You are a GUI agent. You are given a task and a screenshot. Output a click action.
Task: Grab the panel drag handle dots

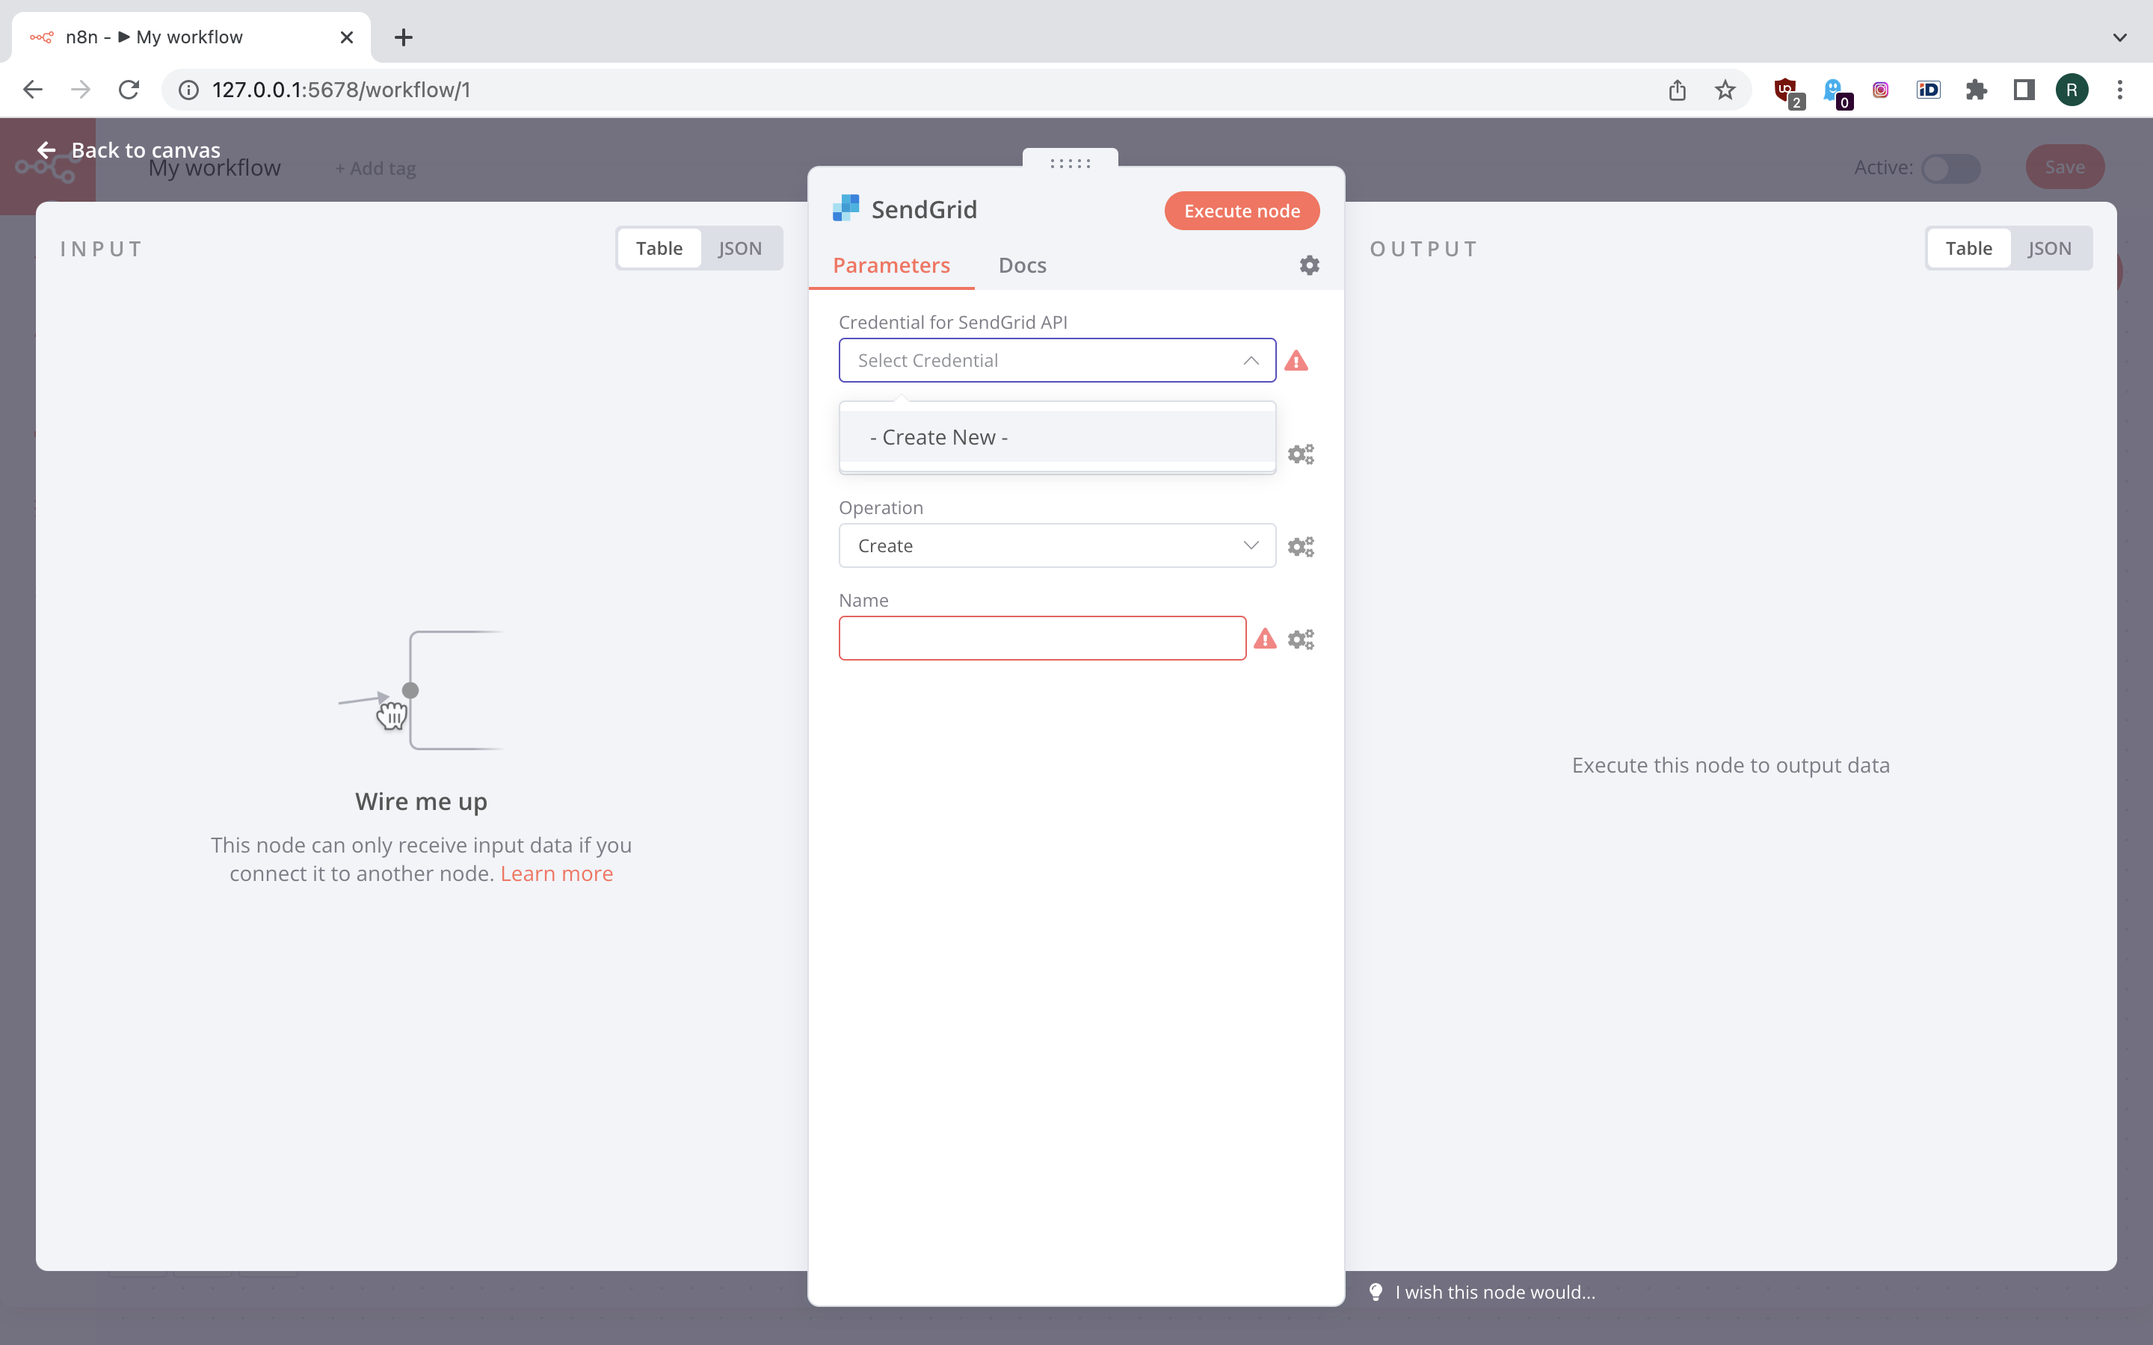(x=1071, y=163)
